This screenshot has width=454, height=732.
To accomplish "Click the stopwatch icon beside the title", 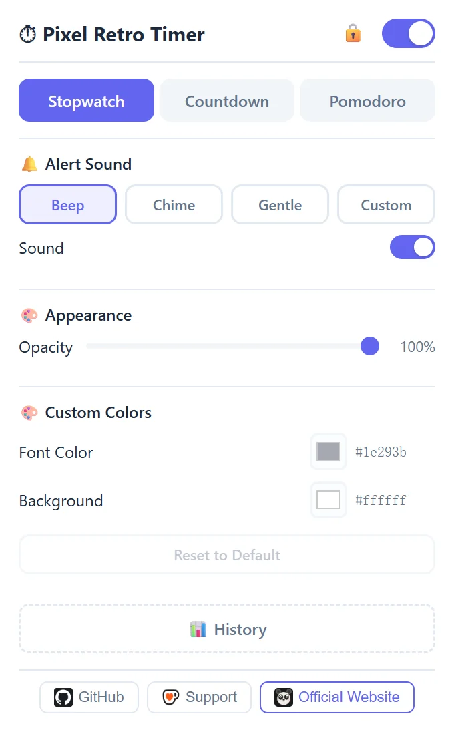I will tap(27, 35).
